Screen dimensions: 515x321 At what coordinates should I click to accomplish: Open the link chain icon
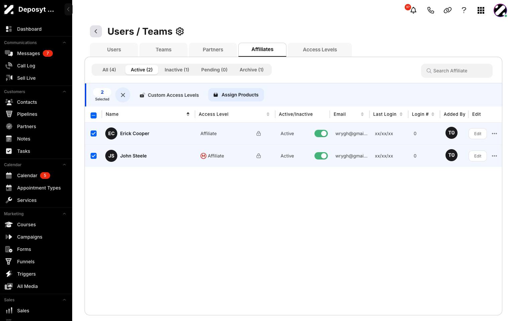pos(447,10)
